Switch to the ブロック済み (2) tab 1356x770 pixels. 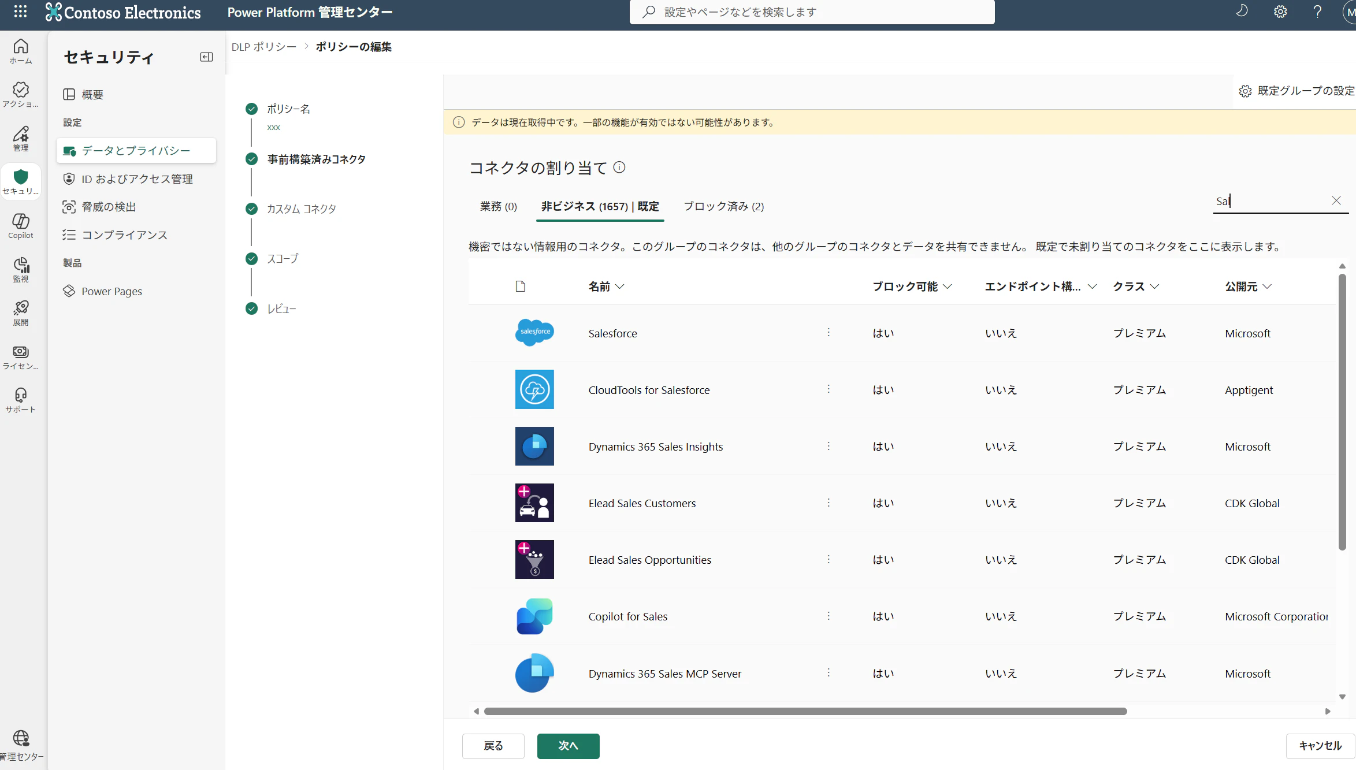click(724, 206)
